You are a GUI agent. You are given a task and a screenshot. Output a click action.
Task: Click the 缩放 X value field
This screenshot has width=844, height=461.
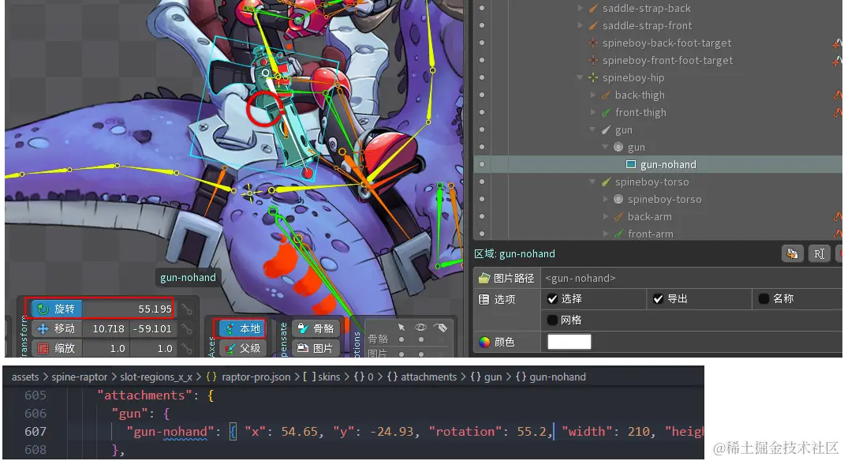tap(104, 348)
